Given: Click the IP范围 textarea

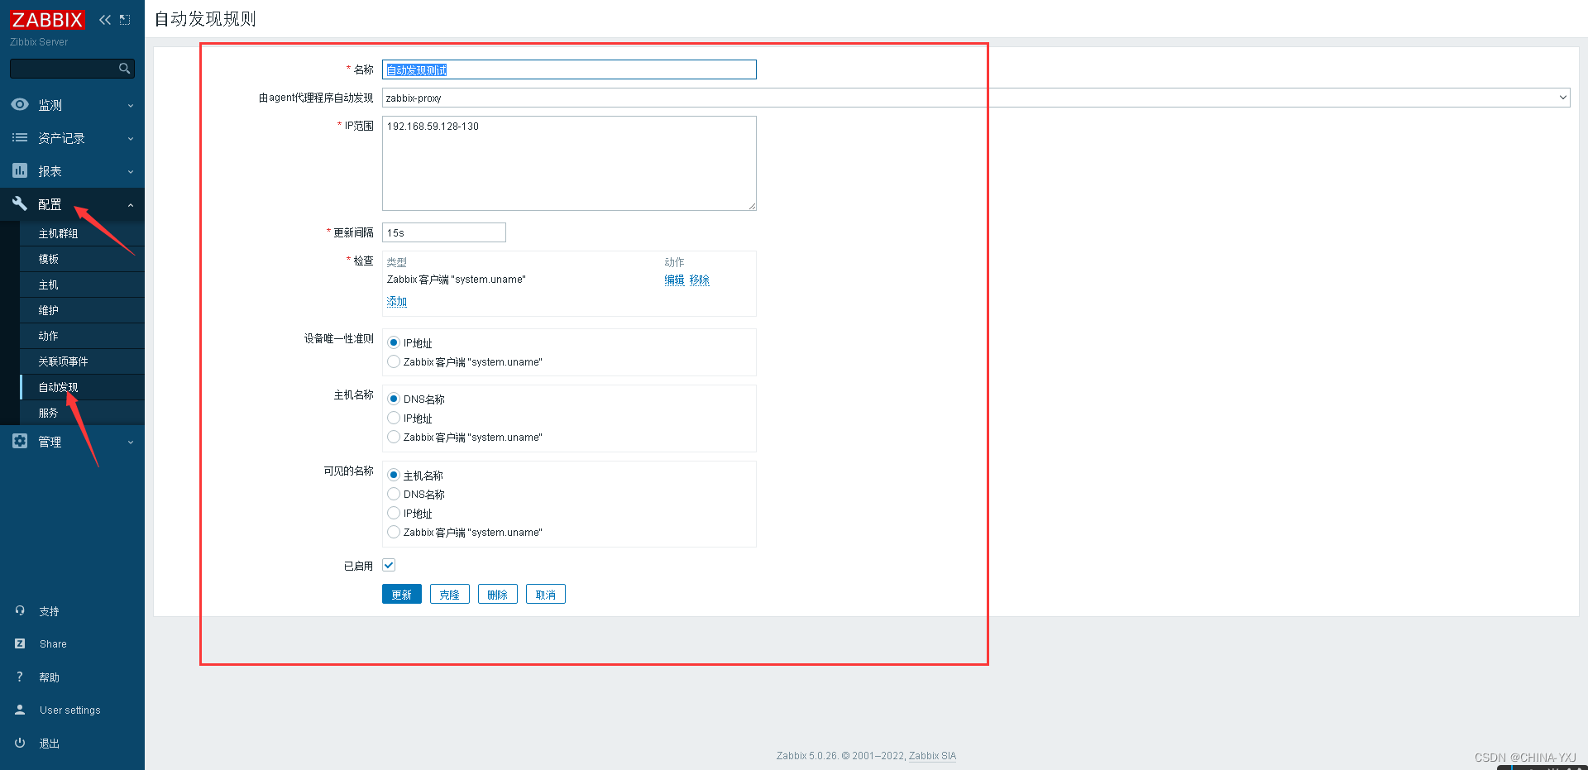Looking at the screenshot, I should pyautogui.click(x=569, y=163).
